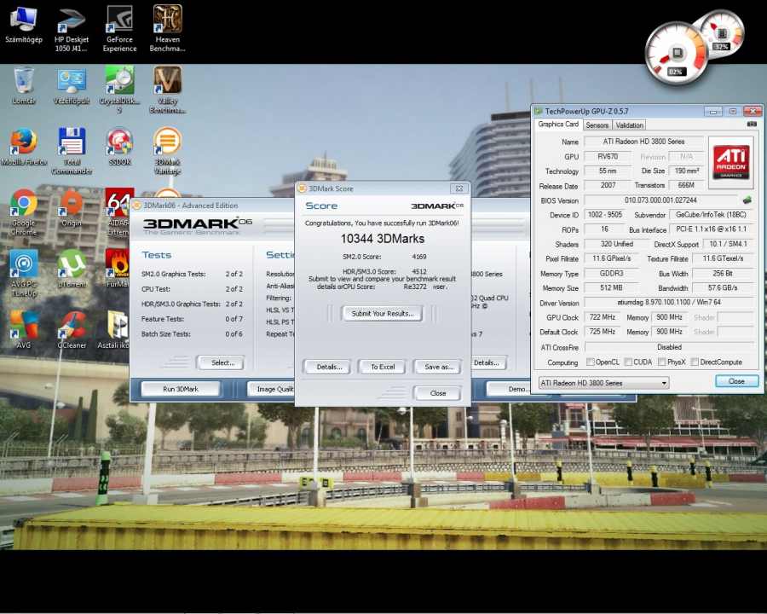Click the 'SM2.0 Graphics Tests:' row in 3DMark06

pos(192,275)
